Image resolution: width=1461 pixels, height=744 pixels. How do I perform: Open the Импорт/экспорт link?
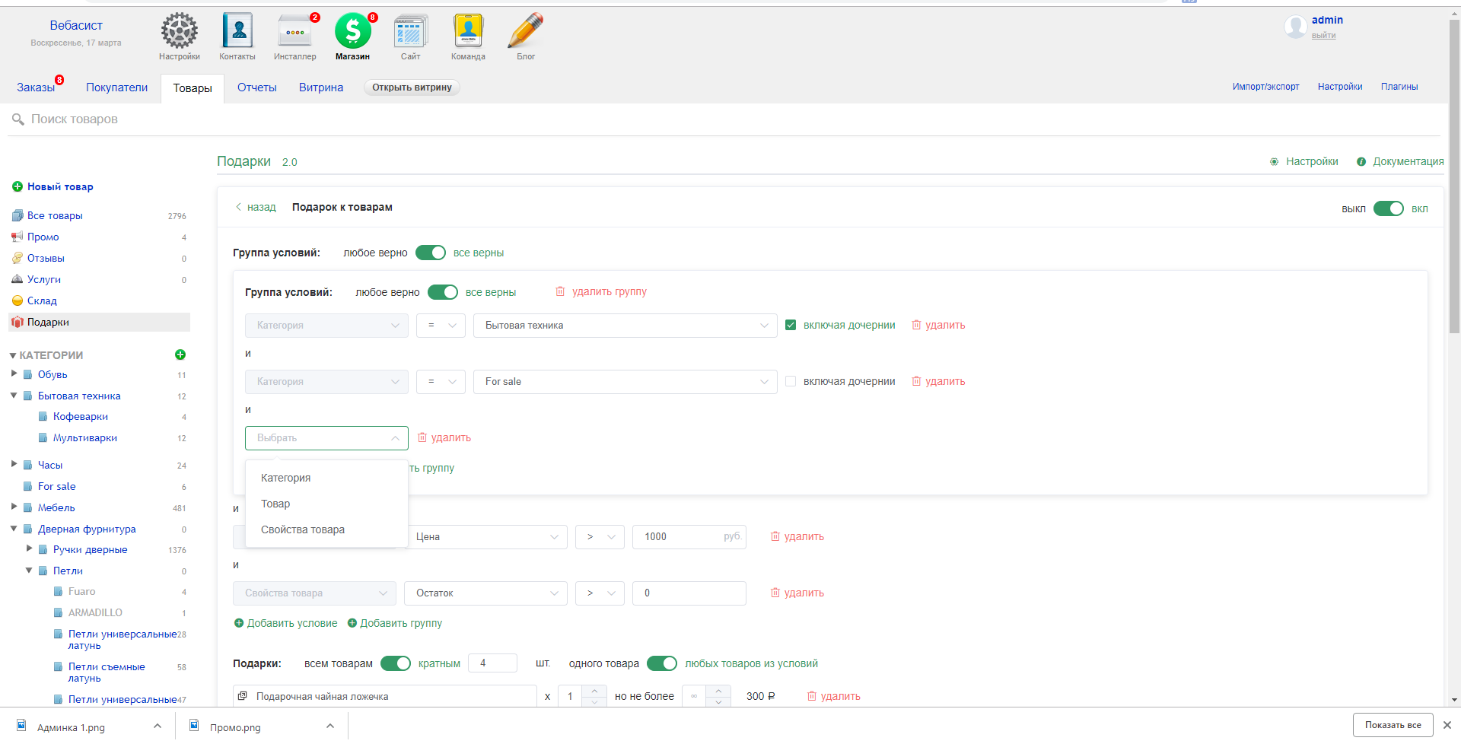[1265, 87]
